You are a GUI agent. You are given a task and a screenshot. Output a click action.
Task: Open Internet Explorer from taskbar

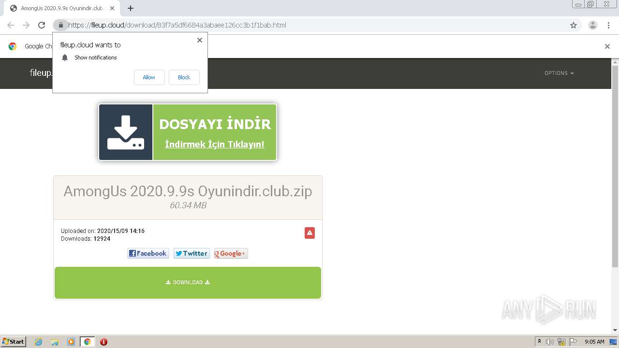pos(39,342)
